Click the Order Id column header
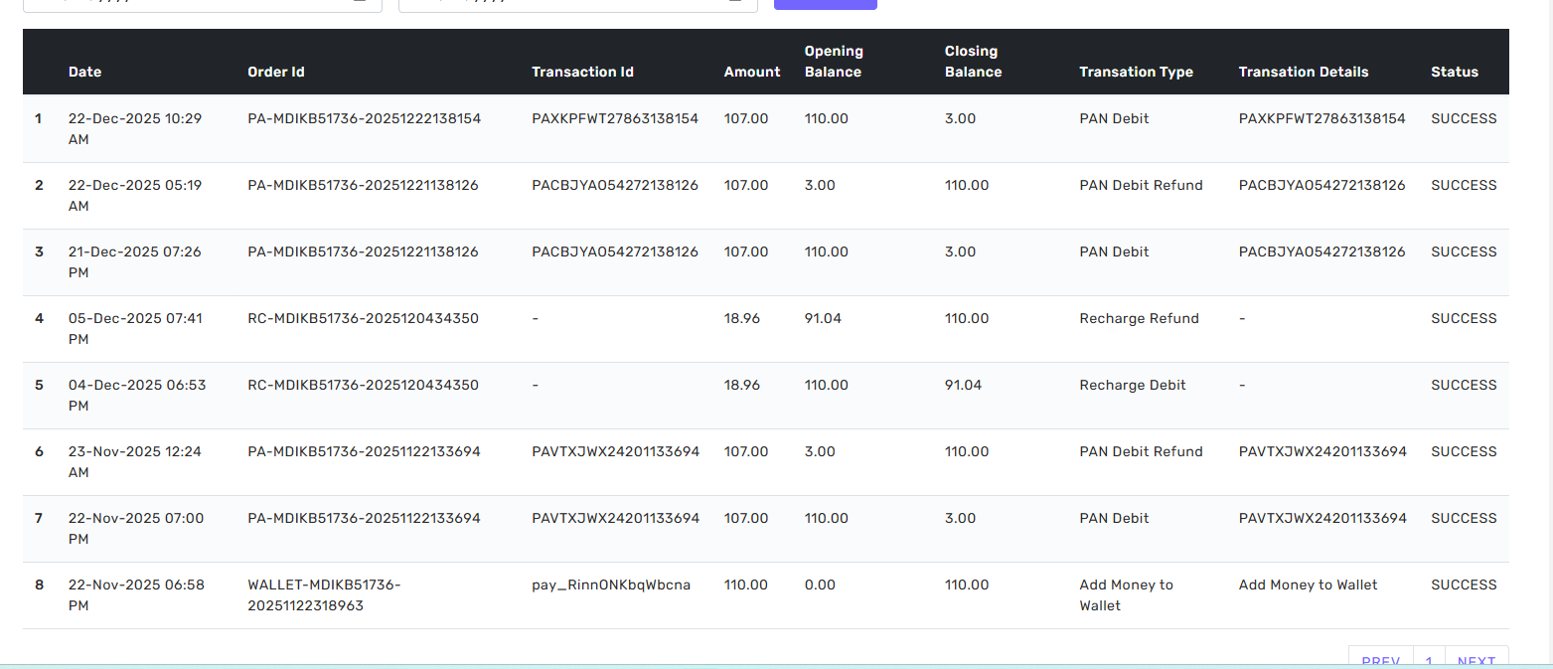This screenshot has height=669, width=1553. click(x=275, y=72)
